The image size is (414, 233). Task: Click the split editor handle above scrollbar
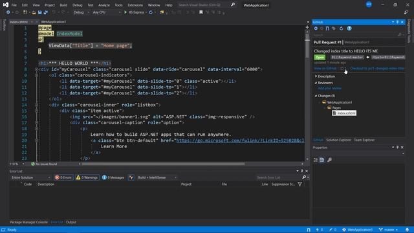pos(307,27)
